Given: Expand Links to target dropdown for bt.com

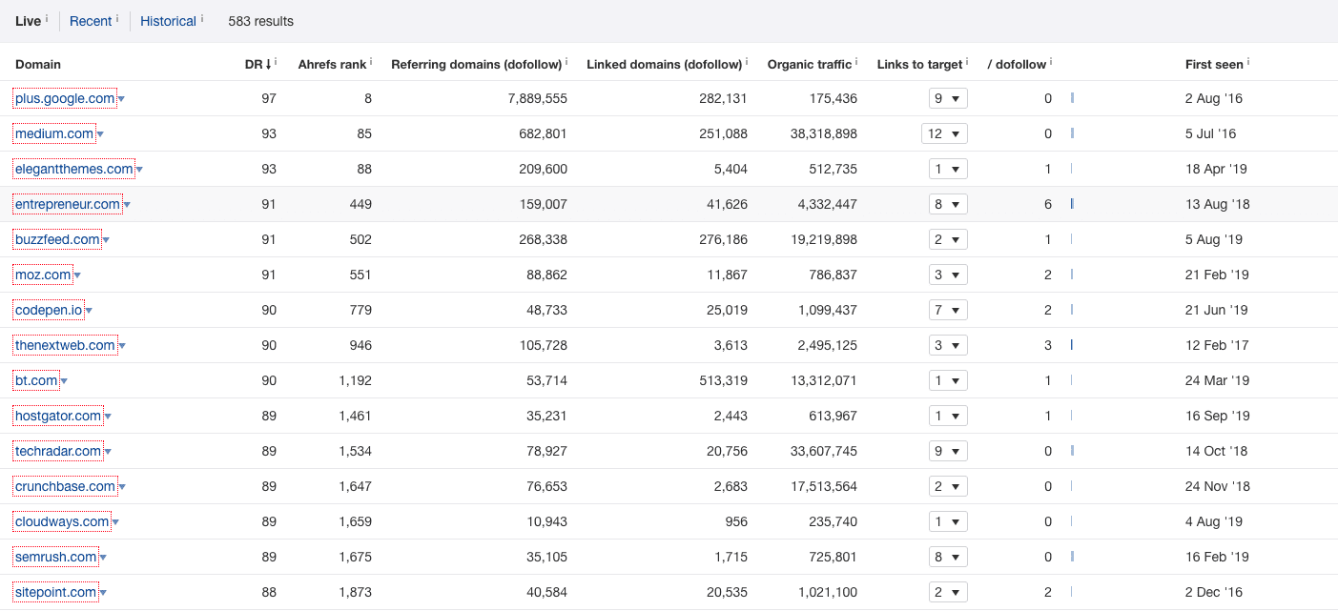Looking at the screenshot, I should coord(948,380).
